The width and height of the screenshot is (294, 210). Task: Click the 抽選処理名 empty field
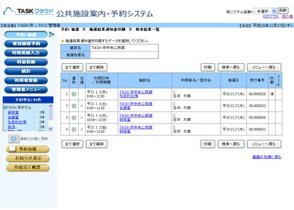[x=124, y=55]
